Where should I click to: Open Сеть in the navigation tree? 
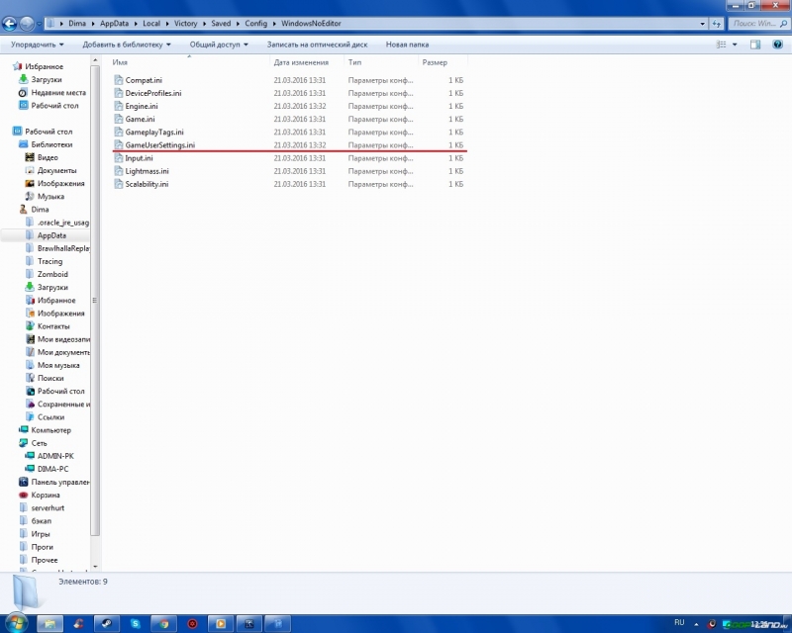(39, 443)
